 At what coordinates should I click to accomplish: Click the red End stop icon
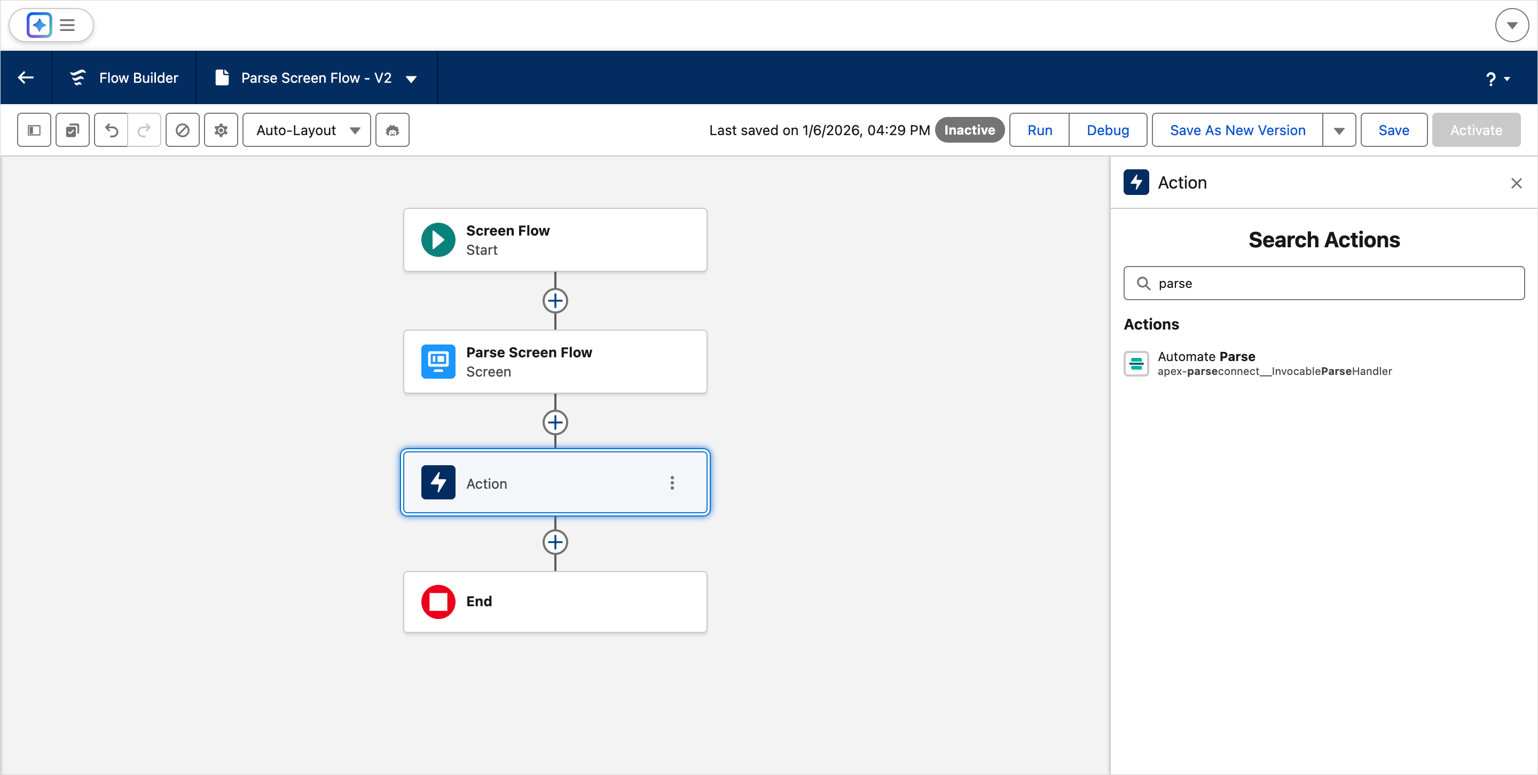coord(438,602)
